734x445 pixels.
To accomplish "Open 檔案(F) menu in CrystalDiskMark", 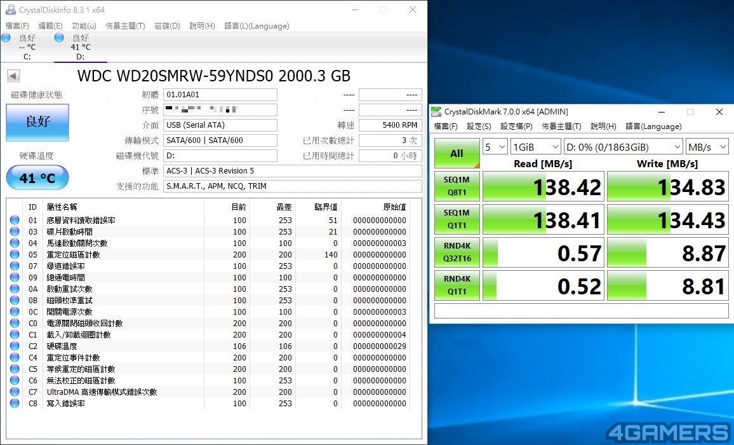I will click(446, 126).
